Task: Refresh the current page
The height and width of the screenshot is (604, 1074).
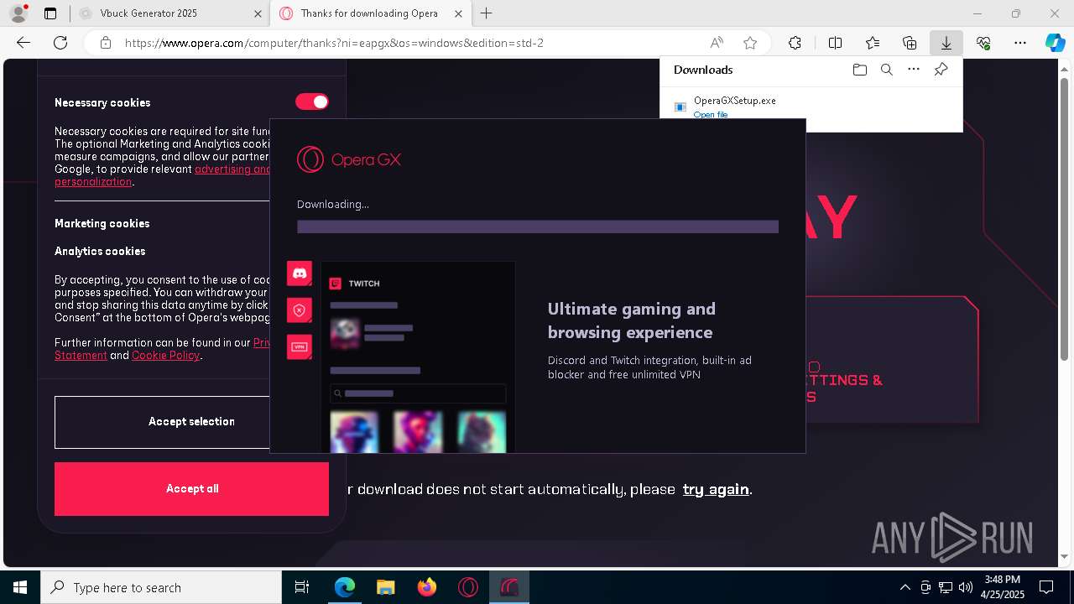Action: [x=60, y=43]
